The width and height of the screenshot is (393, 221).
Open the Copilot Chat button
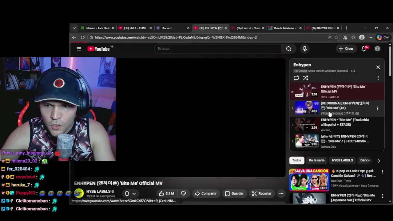point(383,37)
